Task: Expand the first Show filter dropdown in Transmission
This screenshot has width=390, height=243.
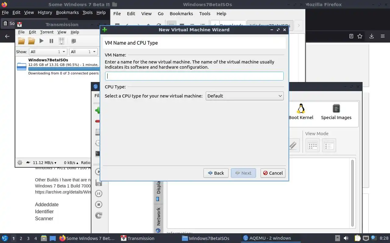Action: click(x=48, y=52)
